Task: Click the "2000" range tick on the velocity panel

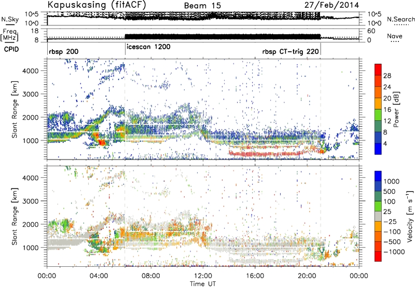Action: point(30,224)
